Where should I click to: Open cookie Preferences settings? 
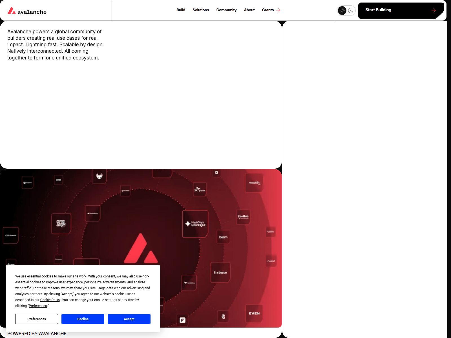pyautogui.click(x=36, y=319)
